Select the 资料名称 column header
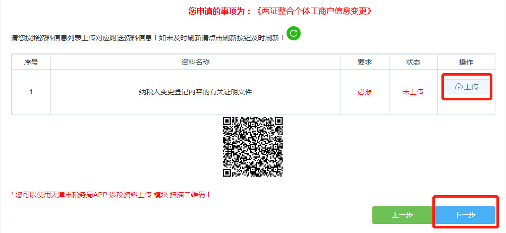This screenshot has height=233, width=506. (x=196, y=62)
